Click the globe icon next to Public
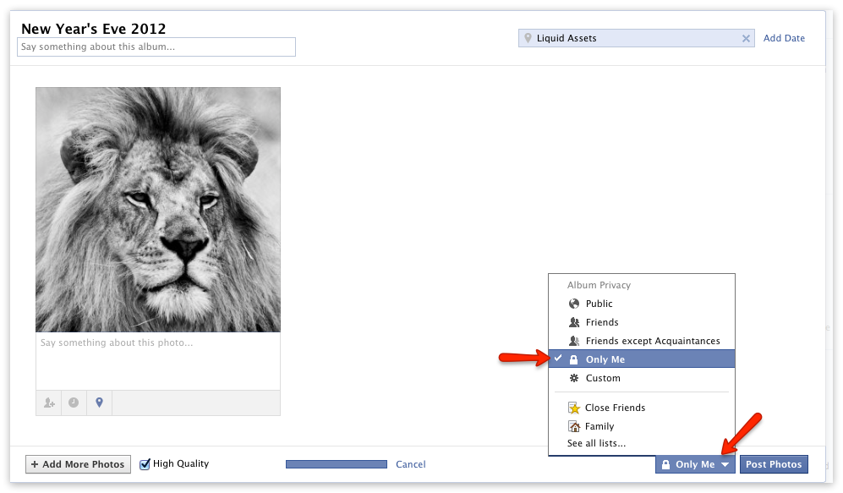Screen dimensions: 843x493 click(573, 304)
